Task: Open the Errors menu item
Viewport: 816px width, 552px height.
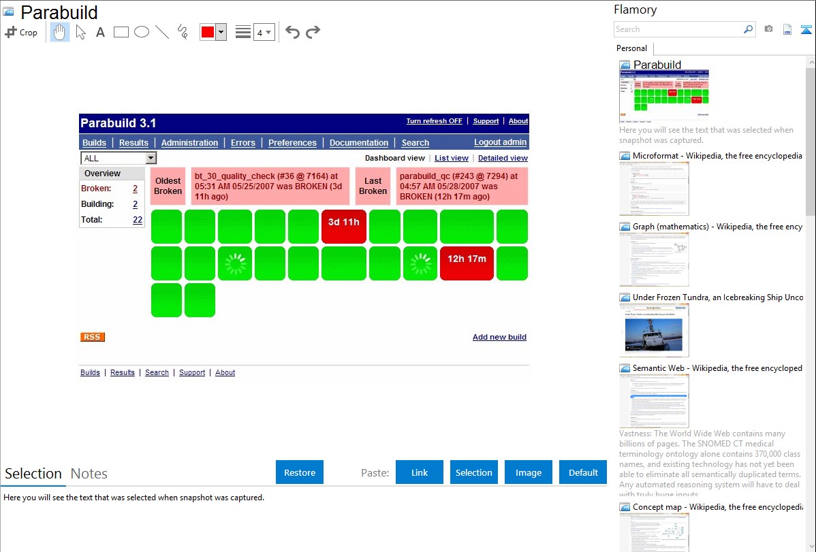Action: [x=243, y=142]
